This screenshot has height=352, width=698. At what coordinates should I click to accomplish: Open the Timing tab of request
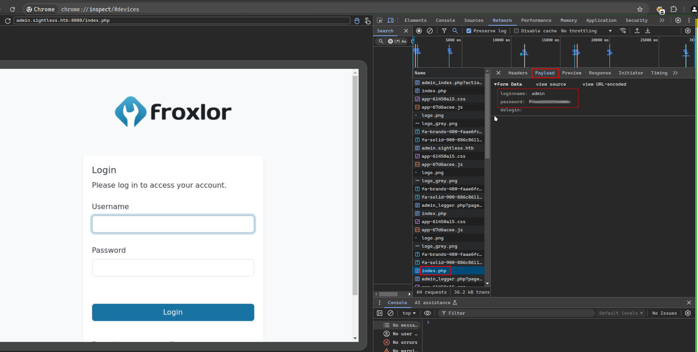pyautogui.click(x=659, y=73)
